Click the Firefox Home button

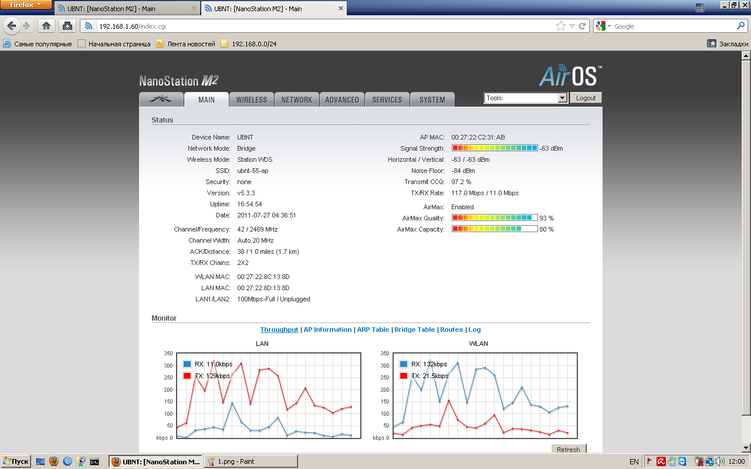click(46, 26)
